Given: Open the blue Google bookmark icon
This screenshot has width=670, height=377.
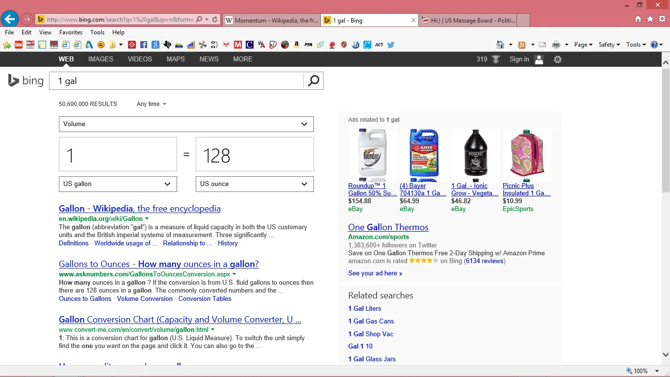Looking at the screenshot, I should 155,45.
